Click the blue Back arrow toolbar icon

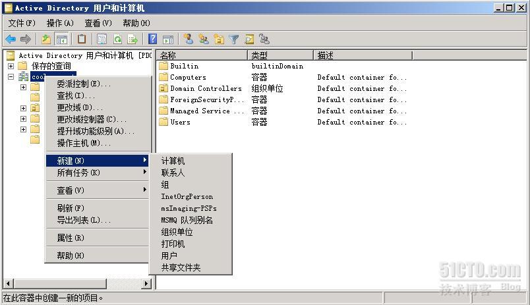point(11,39)
